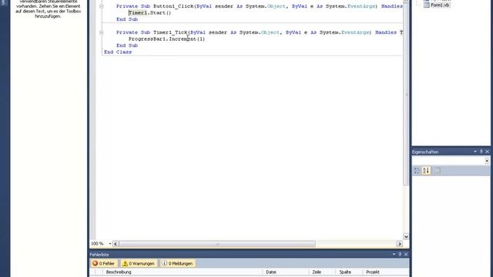Pin the Eigenschaften panel auto-hide
Screen dimensions: 493x277
481,152
